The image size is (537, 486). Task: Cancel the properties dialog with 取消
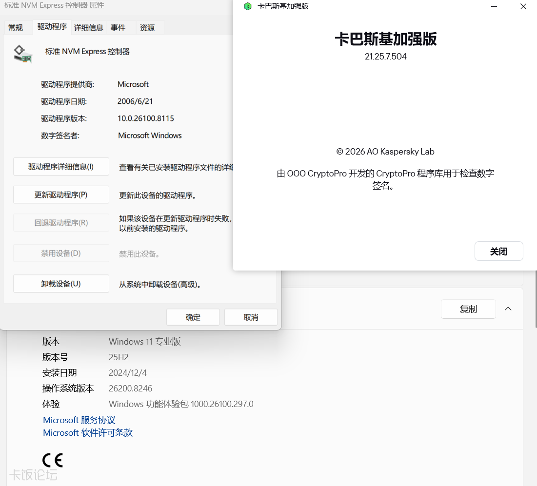pyautogui.click(x=251, y=317)
